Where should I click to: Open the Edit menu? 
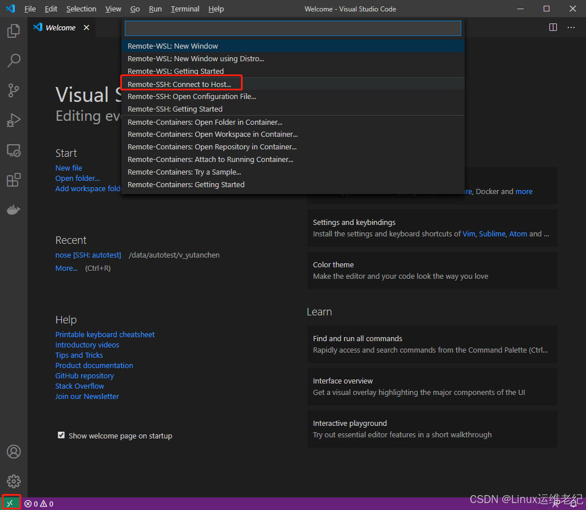coord(51,9)
